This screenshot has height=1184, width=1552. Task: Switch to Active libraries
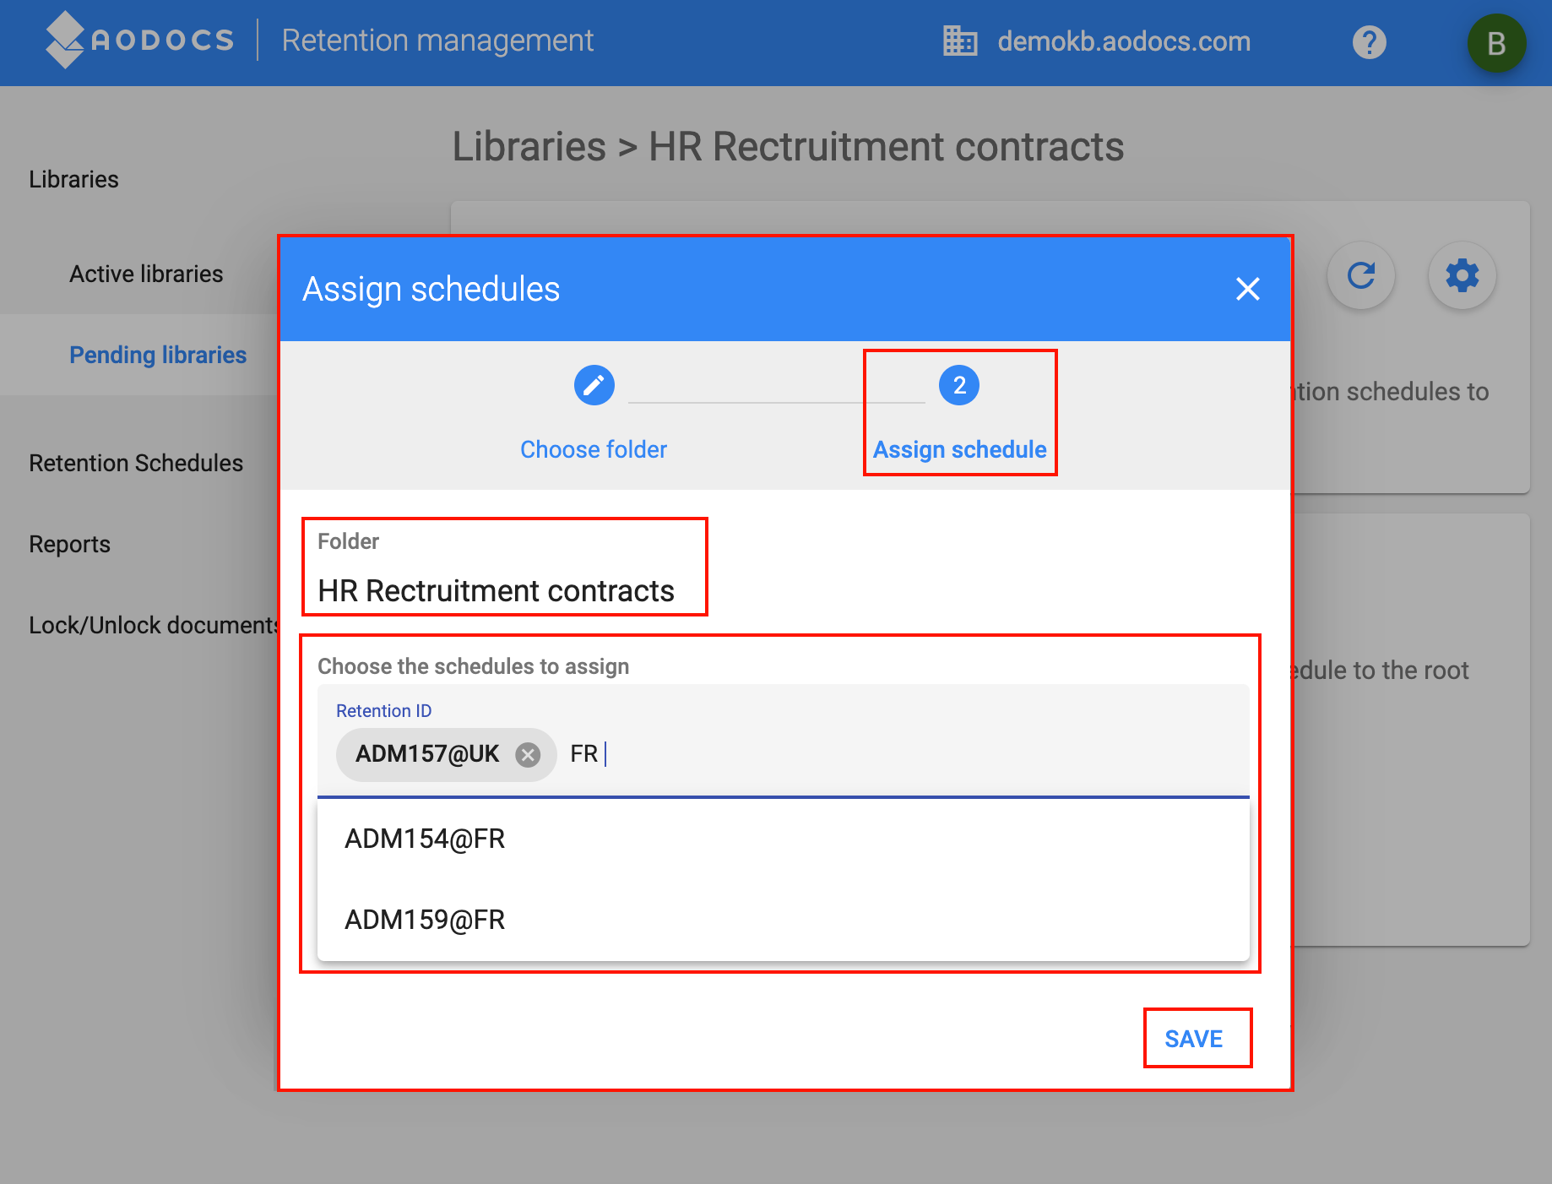click(x=145, y=273)
